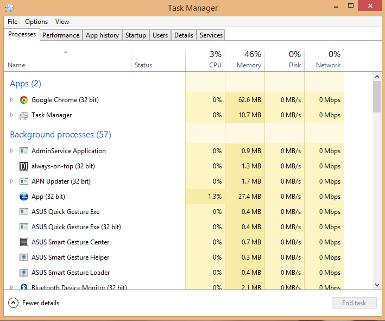Switch to the Performance tab
The image size is (385, 321).
click(x=61, y=35)
